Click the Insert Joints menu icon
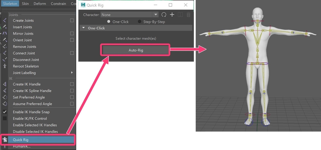321x150 pixels. coord(5,27)
